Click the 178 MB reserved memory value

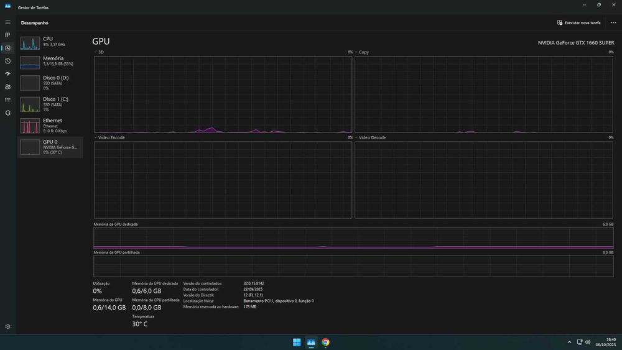pos(250,306)
